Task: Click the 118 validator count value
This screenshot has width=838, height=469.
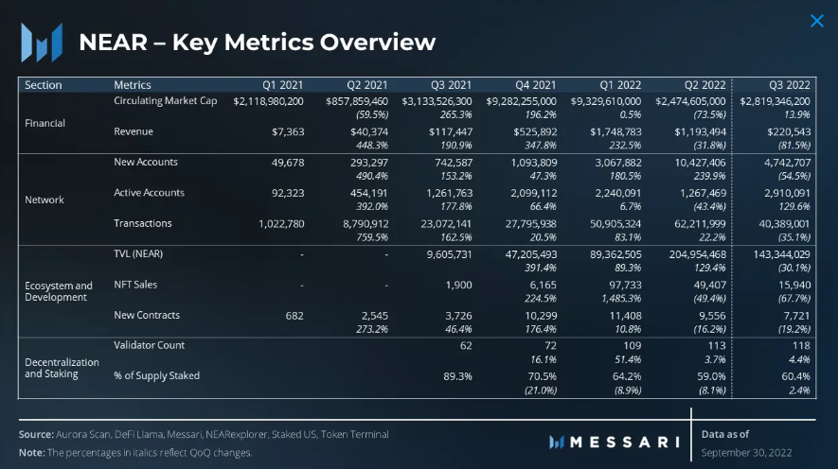Action: point(801,346)
